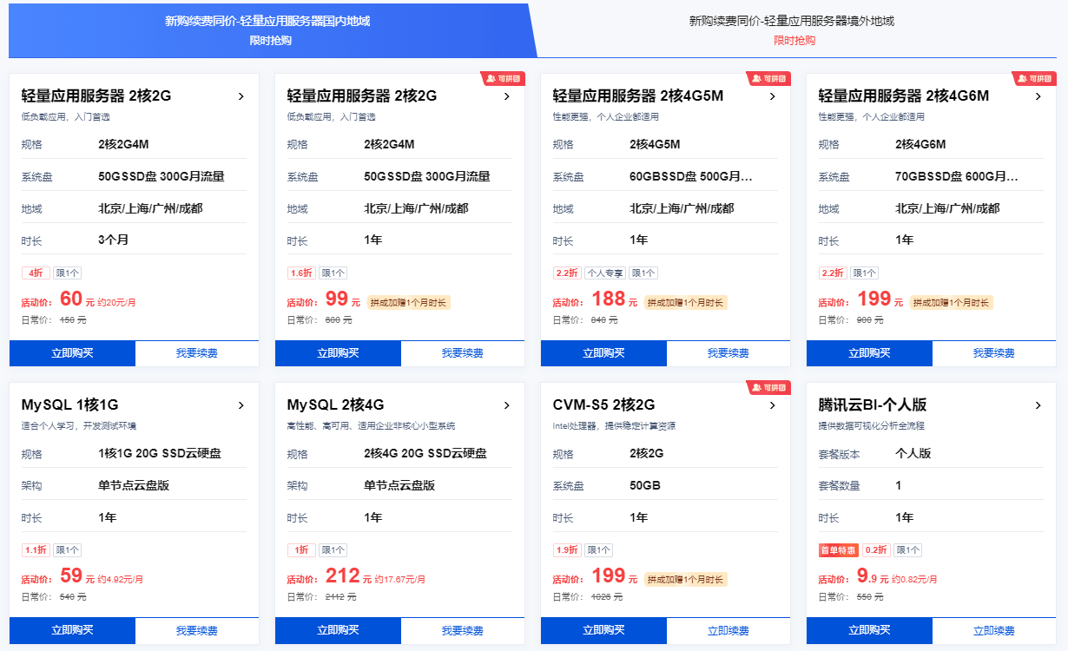Click the 1.1折 tag on MySQL 1核1G
The width and height of the screenshot is (1068, 651).
(x=36, y=549)
